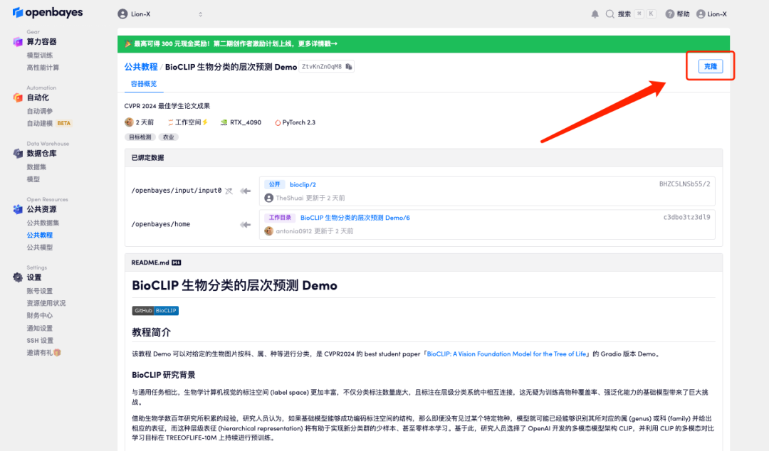The image size is (769, 451).
Task: Open BioCLIP 生物分类的层次预测 Demo/6 link
Action: coord(355,218)
